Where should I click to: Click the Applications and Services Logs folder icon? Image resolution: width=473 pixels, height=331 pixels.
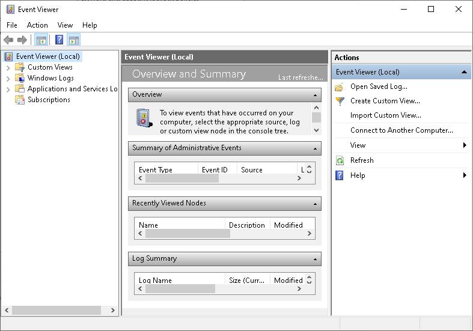click(20, 89)
